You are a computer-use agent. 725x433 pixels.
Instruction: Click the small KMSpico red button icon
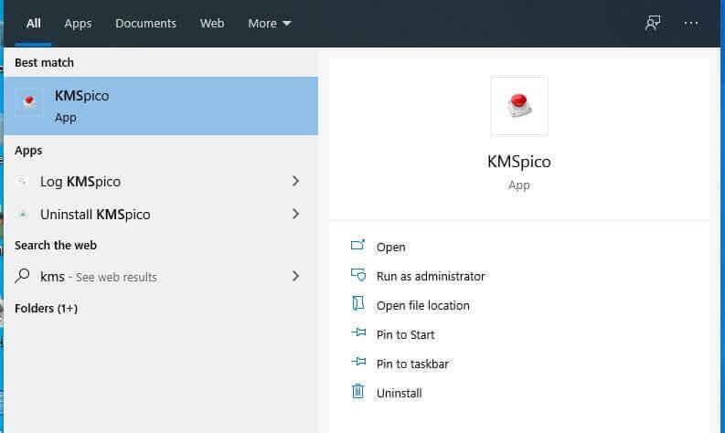29,102
